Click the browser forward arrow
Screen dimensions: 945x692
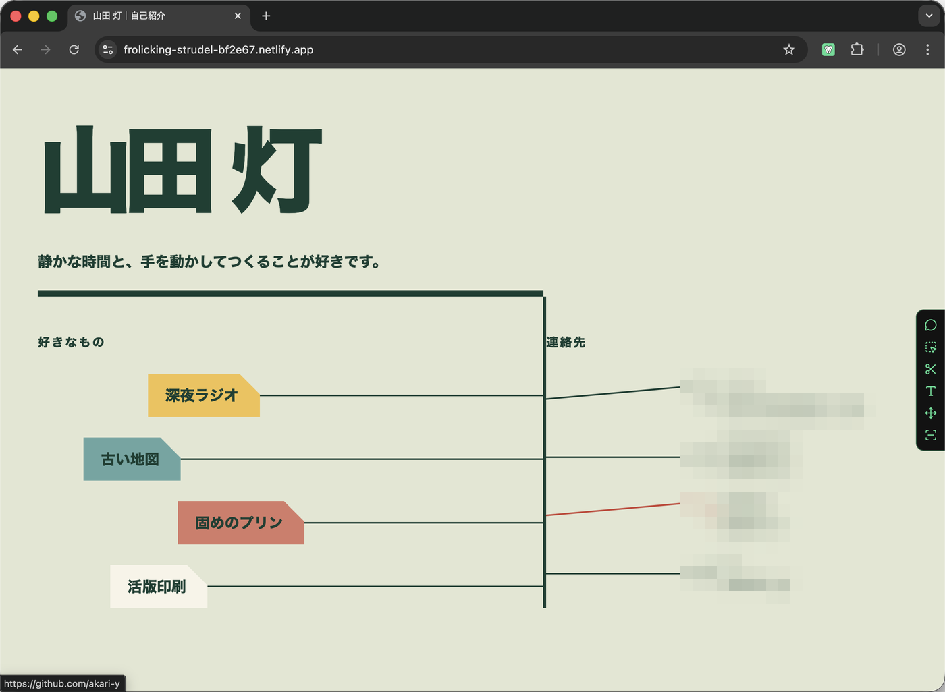pyautogui.click(x=46, y=49)
